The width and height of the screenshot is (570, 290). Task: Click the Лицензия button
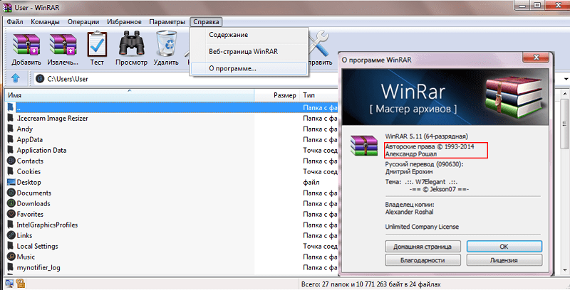click(x=504, y=260)
